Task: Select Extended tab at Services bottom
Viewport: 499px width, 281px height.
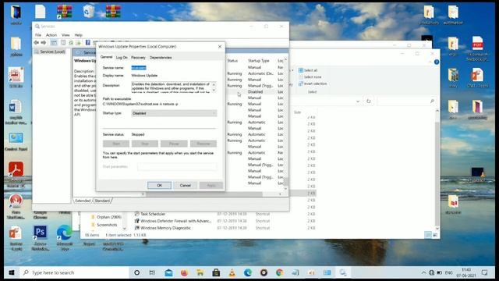Action: click(83, 201)
